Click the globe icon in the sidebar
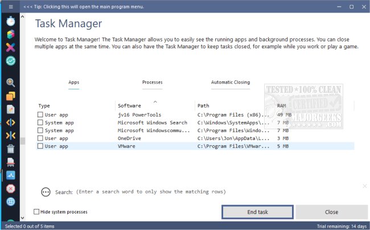The width and height of the screenshot is (370, 230). (11, 201)
